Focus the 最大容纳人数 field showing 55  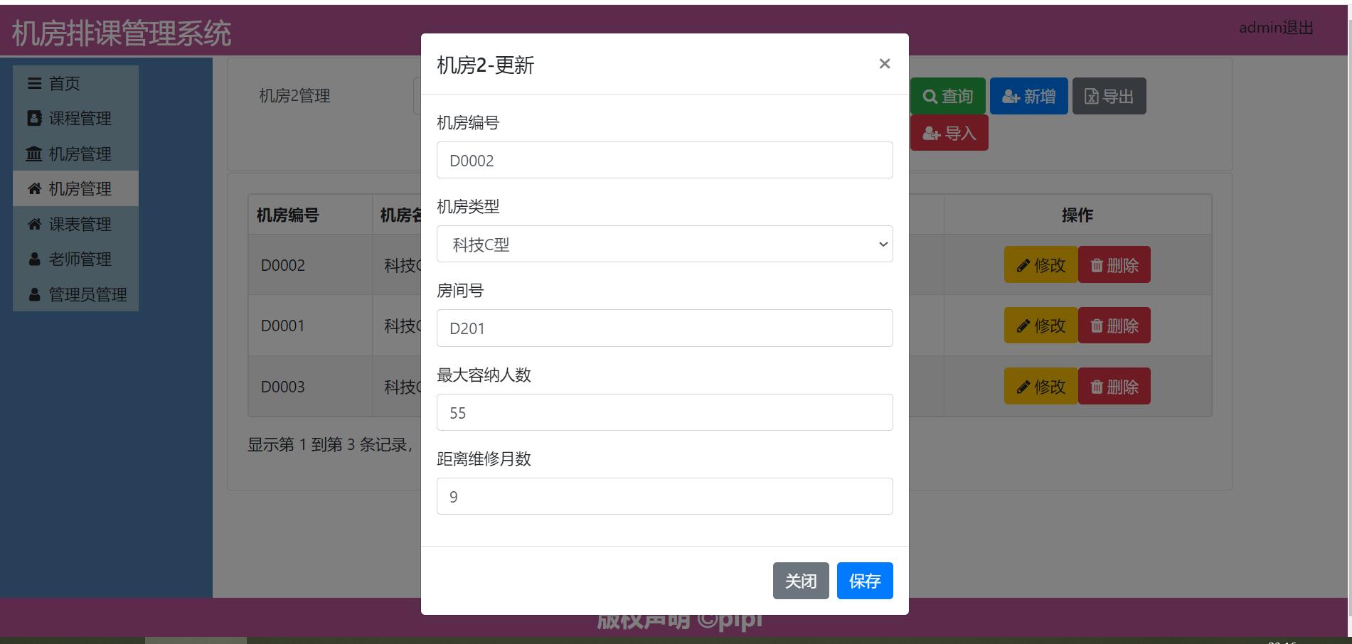(664, 412)
